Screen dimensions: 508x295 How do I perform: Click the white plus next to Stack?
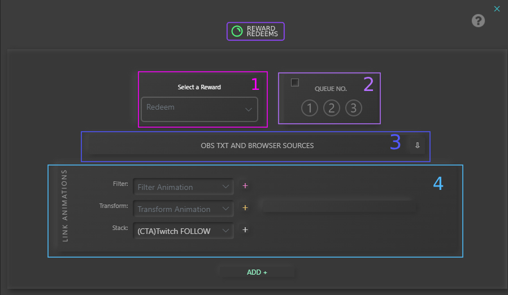245,230
